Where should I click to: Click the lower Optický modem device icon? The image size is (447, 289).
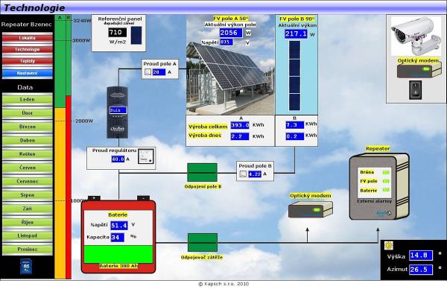click(x=310, y=210)
